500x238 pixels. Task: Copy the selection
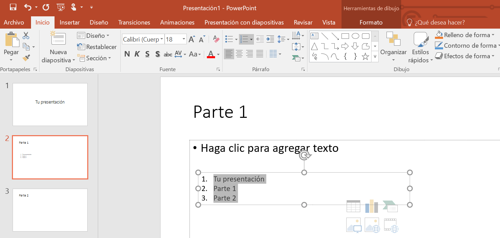point(26,47)
